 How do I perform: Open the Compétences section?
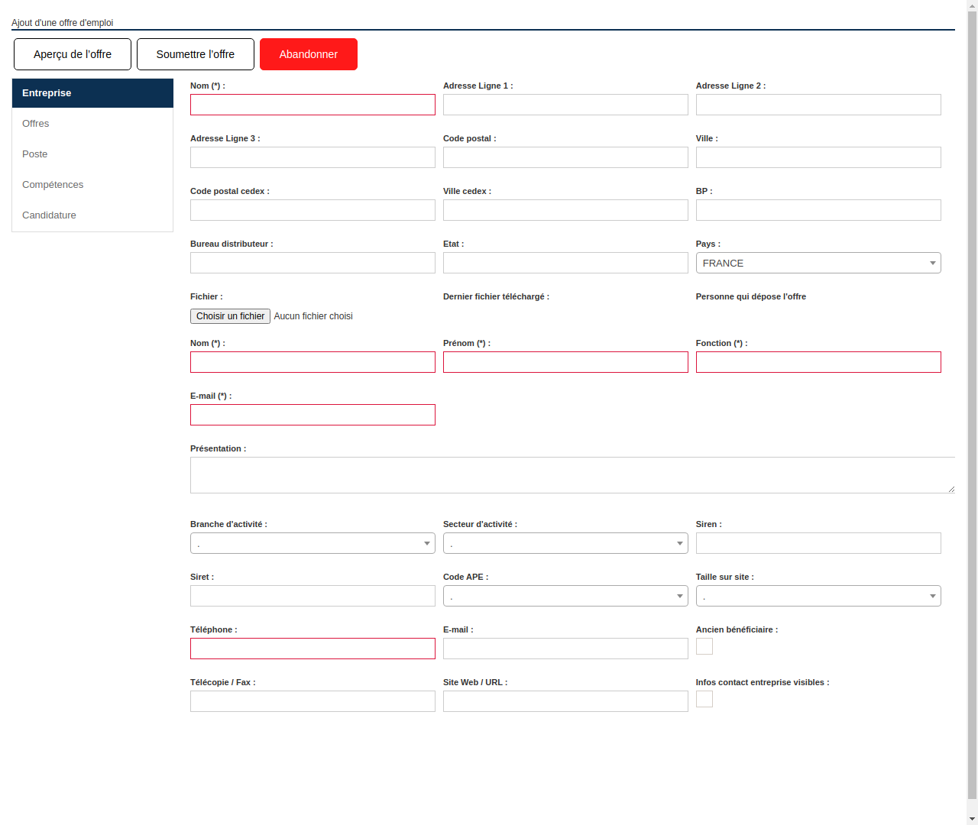(x=53, y=184)
